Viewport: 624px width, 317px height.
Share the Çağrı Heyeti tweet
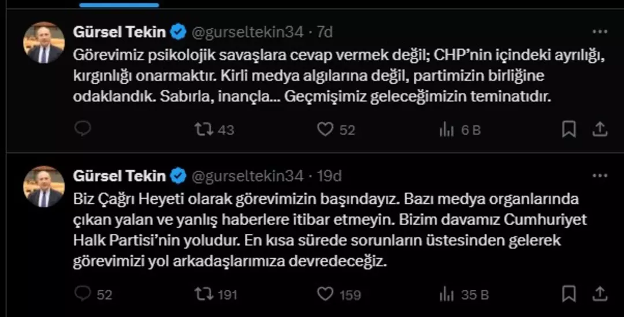point(600,294)
